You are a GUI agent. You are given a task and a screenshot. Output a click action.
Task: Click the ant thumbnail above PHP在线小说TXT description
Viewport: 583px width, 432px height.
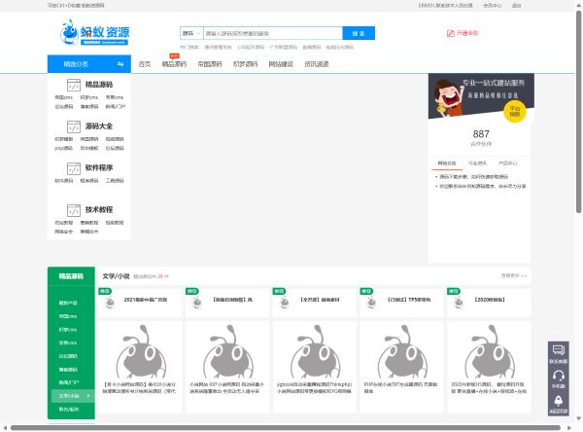click(x=401, y=351)
